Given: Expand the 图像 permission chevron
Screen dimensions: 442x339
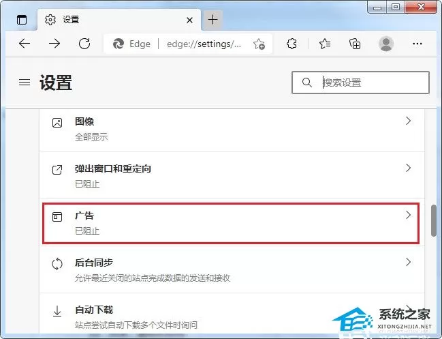Looking at the screenshot, I should coord(408,121).
